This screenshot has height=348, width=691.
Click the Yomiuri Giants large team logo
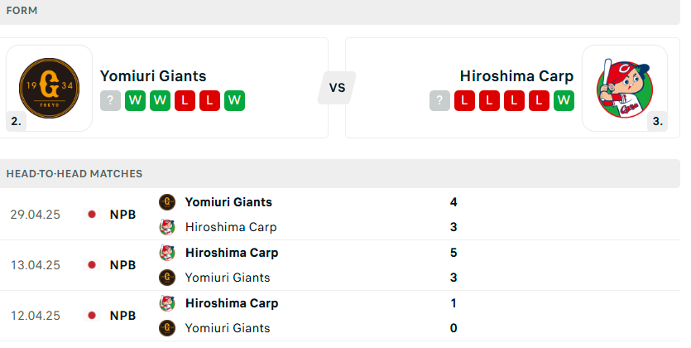tap(50, 88)
